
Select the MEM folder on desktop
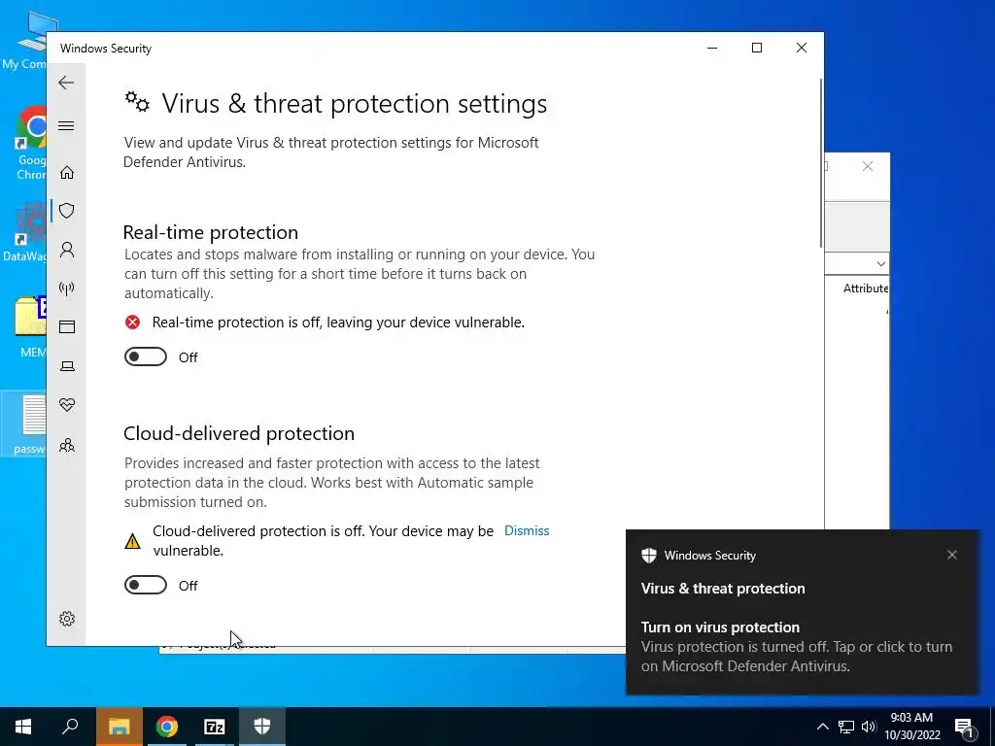click(x=28, y=327)
